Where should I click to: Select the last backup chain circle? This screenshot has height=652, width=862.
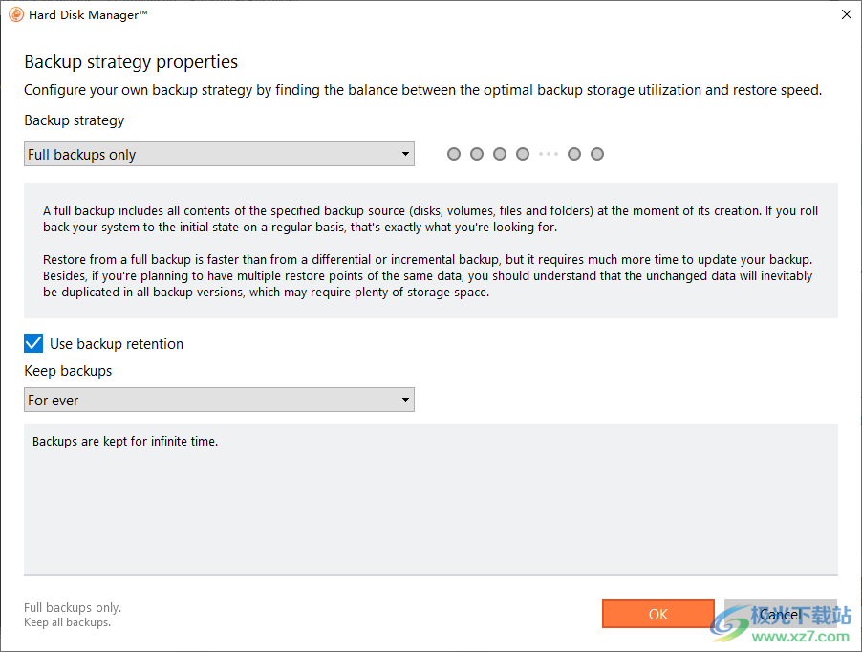(x=597, y=154)
